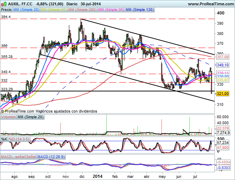Open the MM (Simple 30) label

point(111,10)
